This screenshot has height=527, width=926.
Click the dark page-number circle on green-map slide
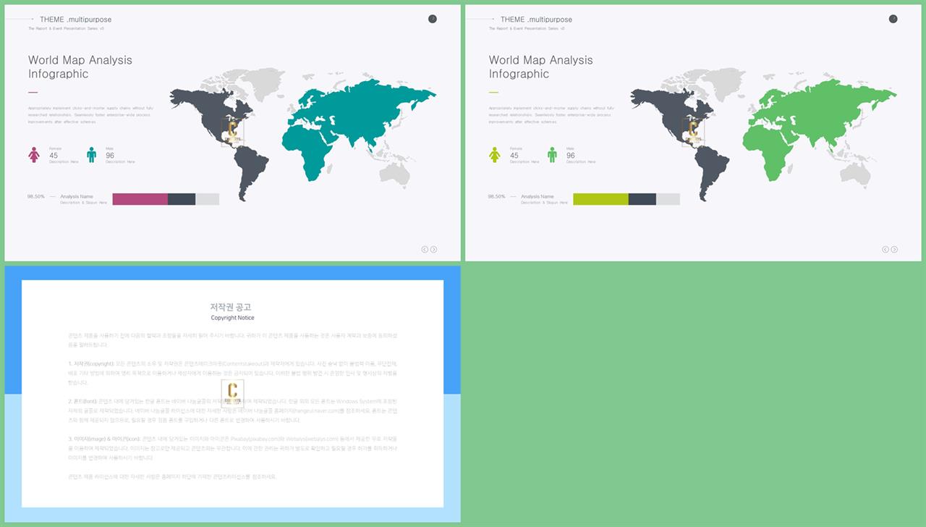point(893,19)
